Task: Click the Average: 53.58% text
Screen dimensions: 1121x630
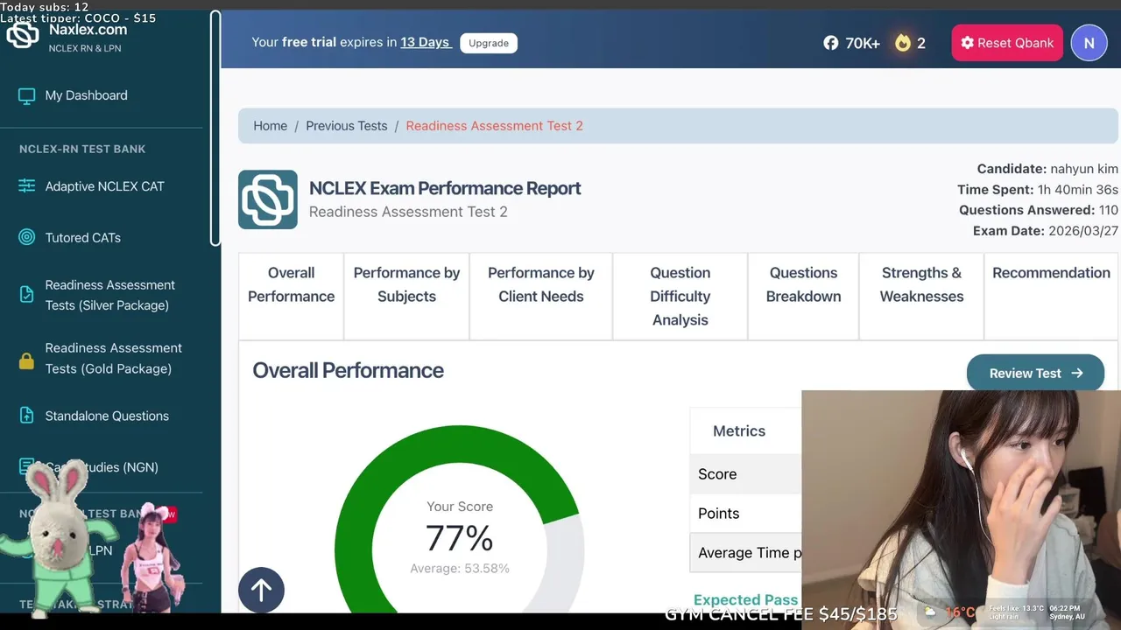Action: point(459,569)
